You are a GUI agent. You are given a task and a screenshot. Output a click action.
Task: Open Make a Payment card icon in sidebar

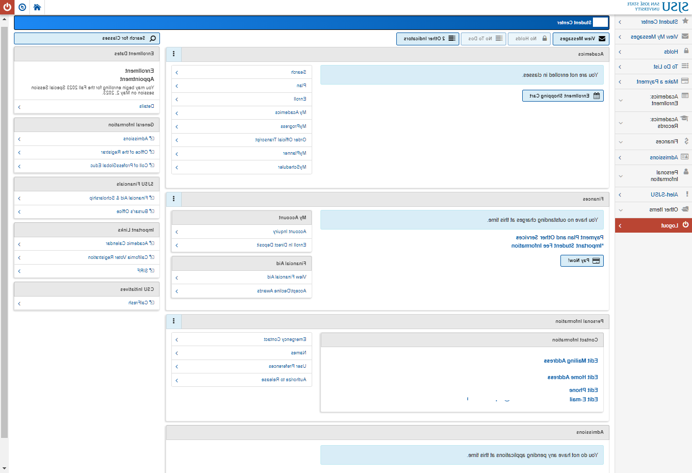coord(685,81)
